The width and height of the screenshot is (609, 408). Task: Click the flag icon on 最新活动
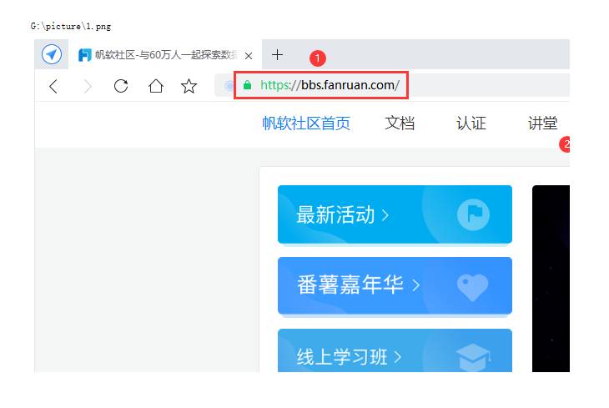tap(473, 214)
